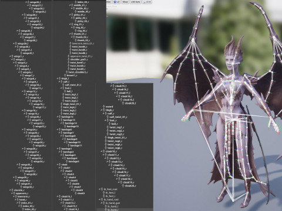The width and height of the screenshot is (282, 211).
Task: Click the bone icon beside ik_foot_root
Action: click(102, 189)
